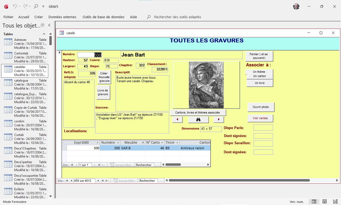
Task: Open the magnifier search in quick access toolbar
Action: [x=36, y=6]
